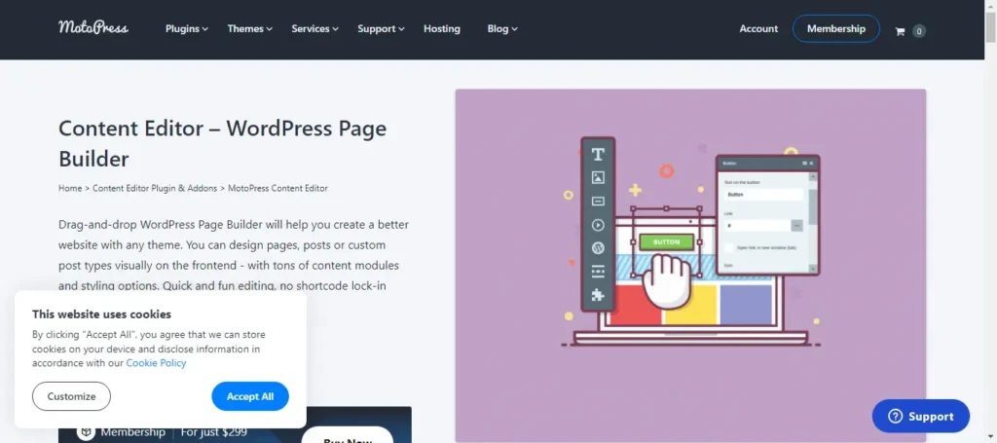Accept all cookies

coord(250,396)
